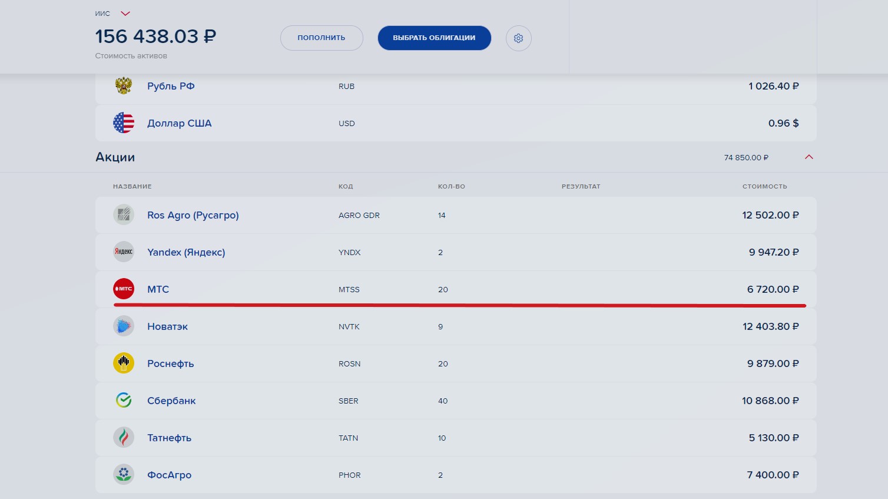
Task: Open the Рубль РФ currency link
Action: pyautogui.click(x=171, y=86)
